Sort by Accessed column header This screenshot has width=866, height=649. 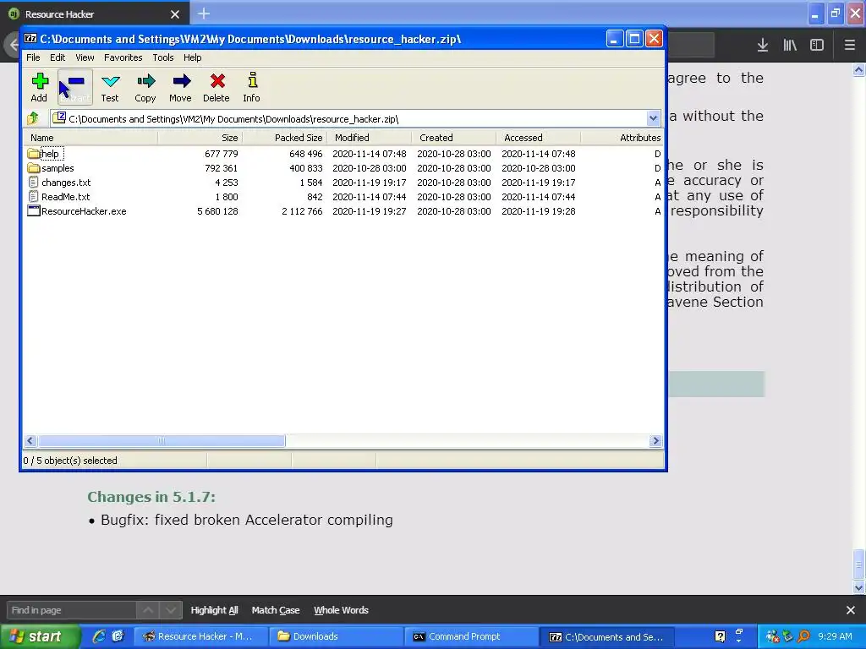coord(538,138)
